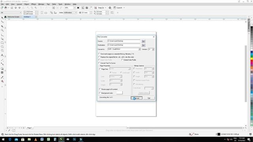Viewport: 253px width, 142px height.
Task: Enable the Page Size checkbox
Action: [100, 69]
